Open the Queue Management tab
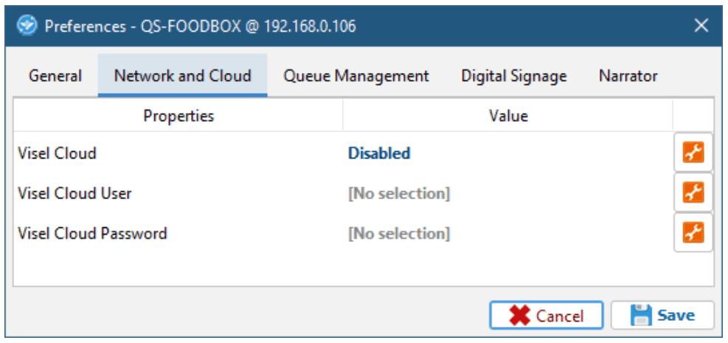Screen dimensions: 728x343 pyautogui.click(x=356, y=76)
